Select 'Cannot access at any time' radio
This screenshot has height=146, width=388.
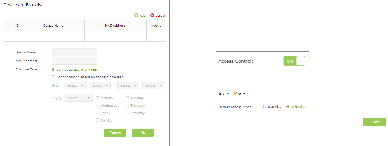click(x=53, y=70)
